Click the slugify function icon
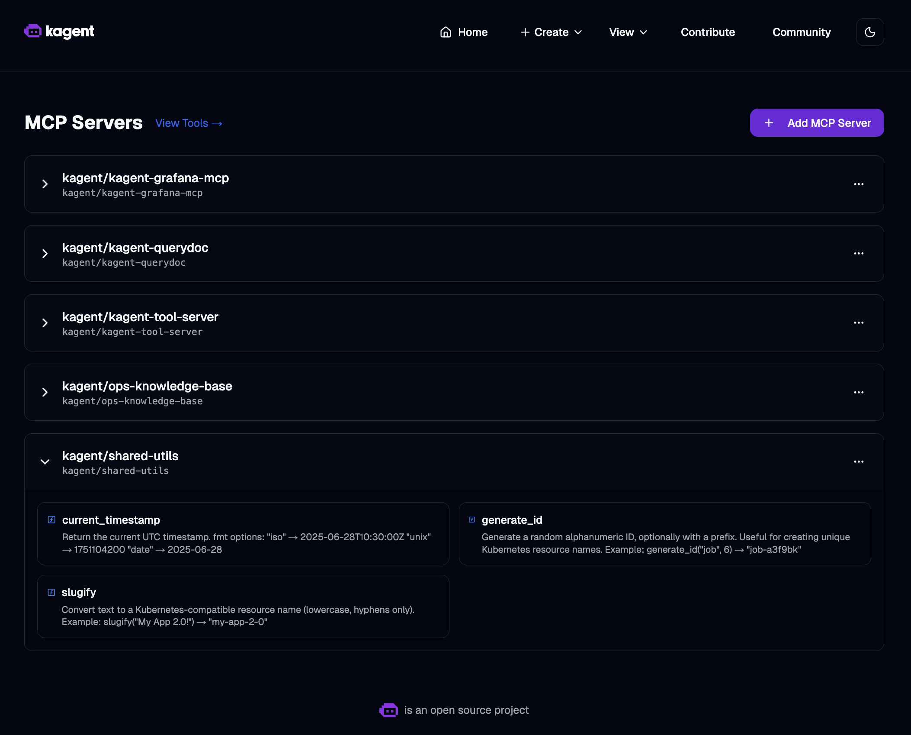 click(x=51, y=593)
